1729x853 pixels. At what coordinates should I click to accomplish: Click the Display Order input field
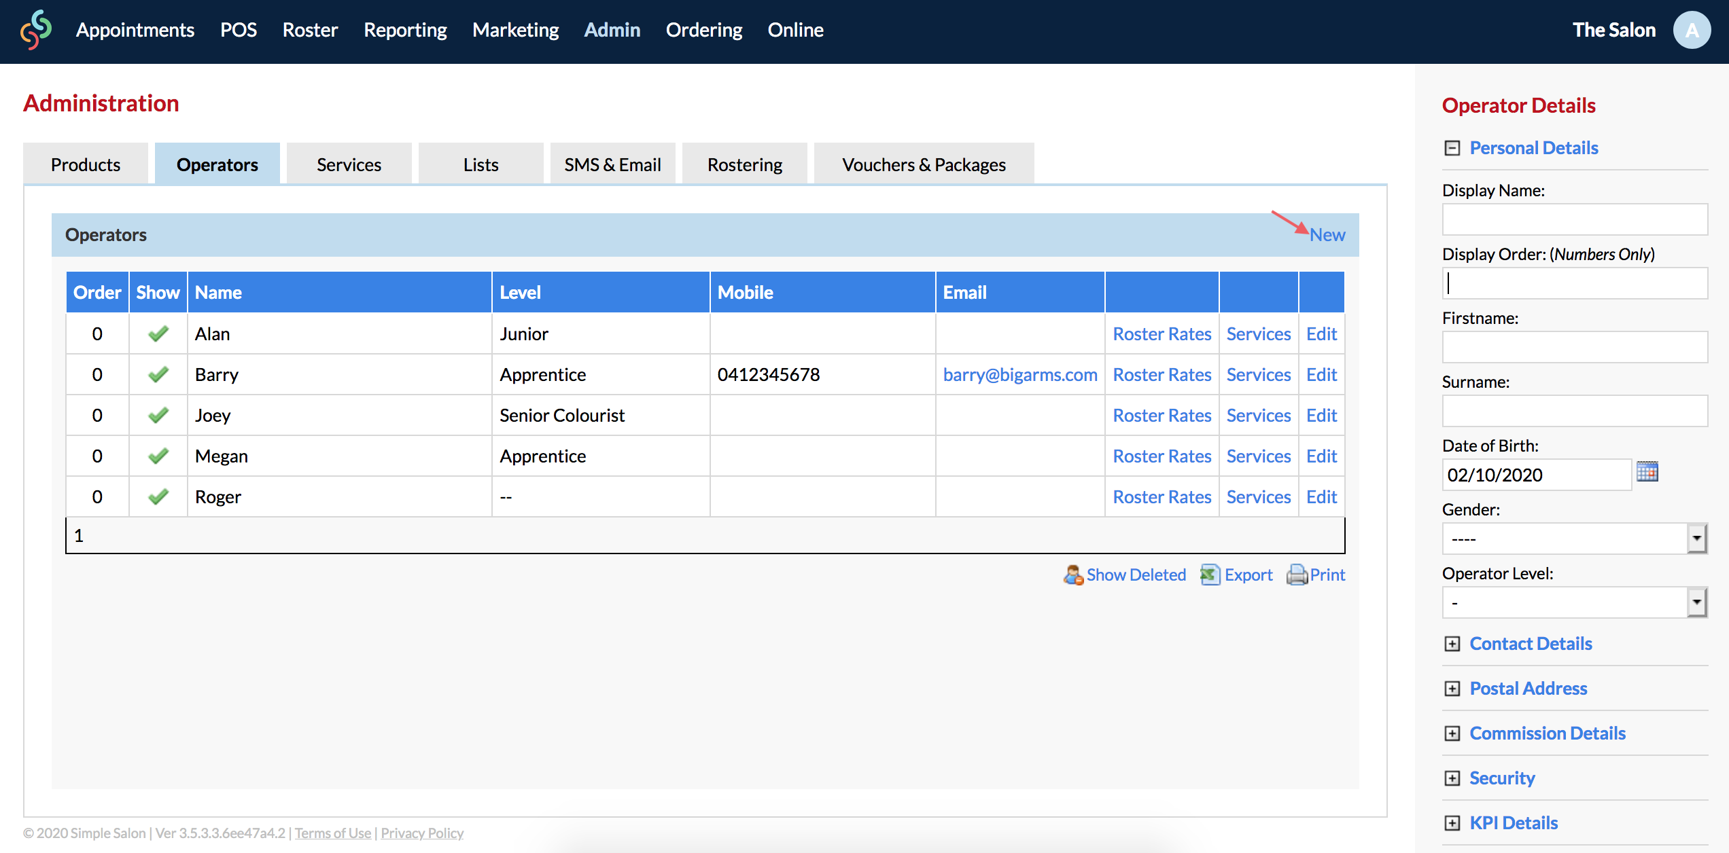[1574, 283]
